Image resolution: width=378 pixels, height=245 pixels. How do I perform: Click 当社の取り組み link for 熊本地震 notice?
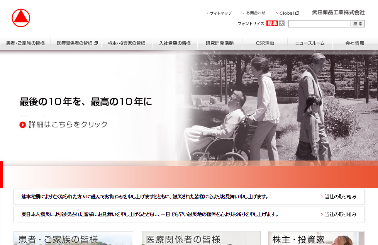[340, 197]
